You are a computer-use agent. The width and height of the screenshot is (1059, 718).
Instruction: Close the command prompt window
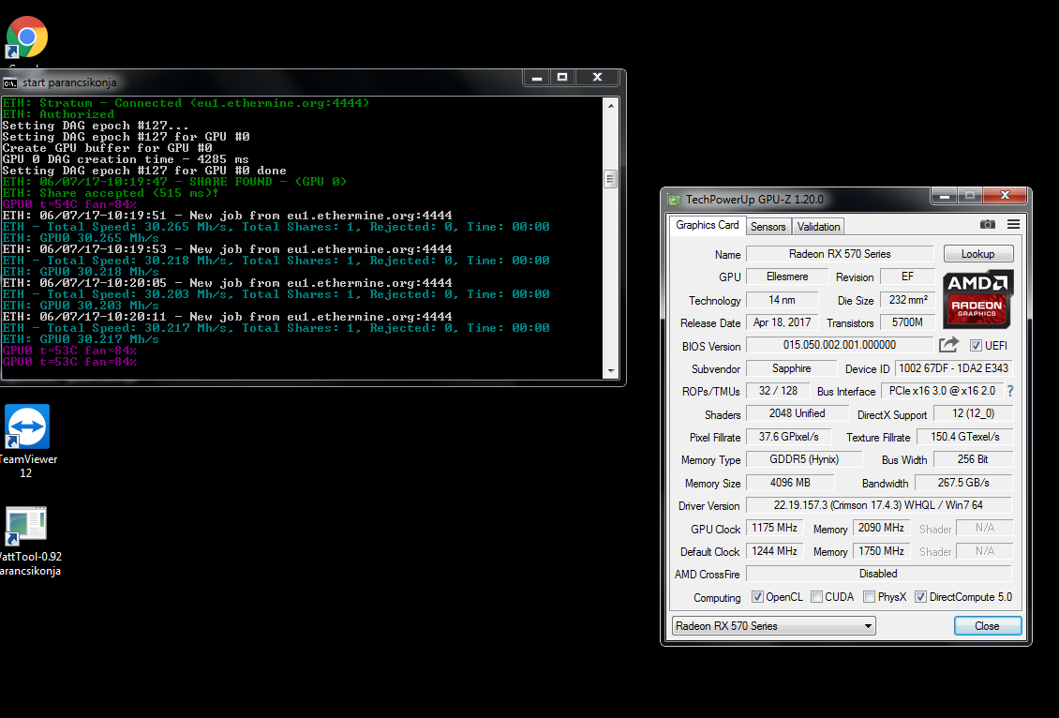click(597, 78)
